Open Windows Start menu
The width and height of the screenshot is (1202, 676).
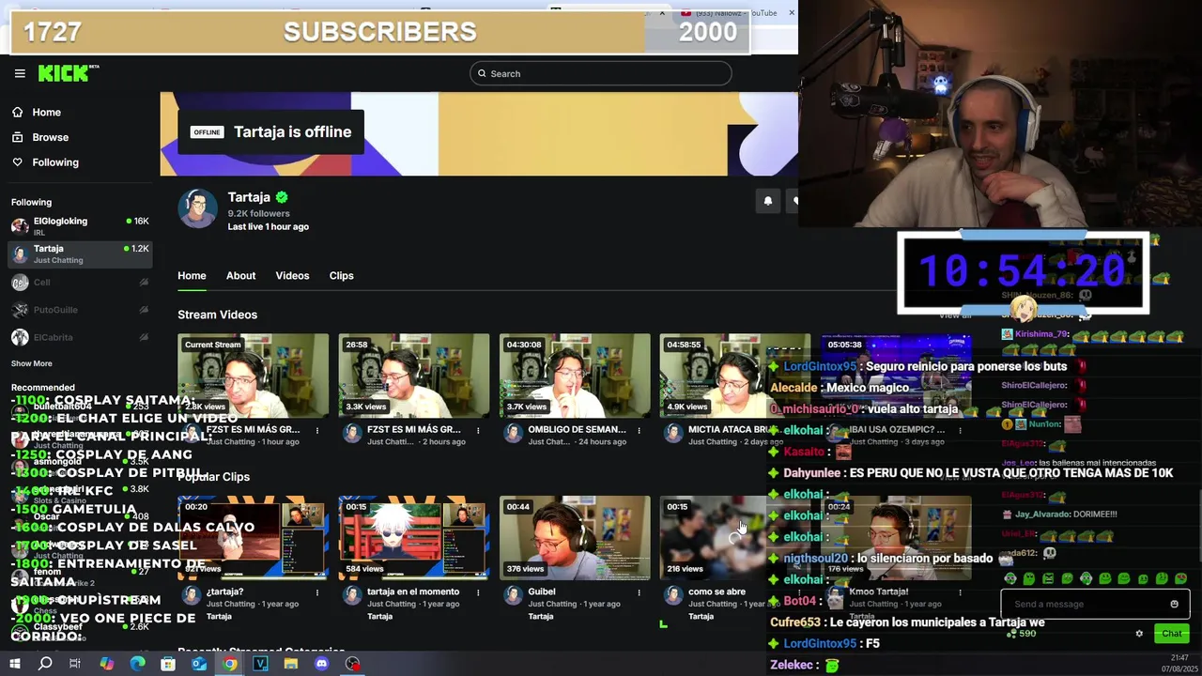15,664
